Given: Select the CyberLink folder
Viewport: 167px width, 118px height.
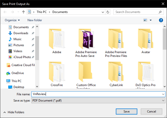Looking at the screenshot, I should 116,72.
